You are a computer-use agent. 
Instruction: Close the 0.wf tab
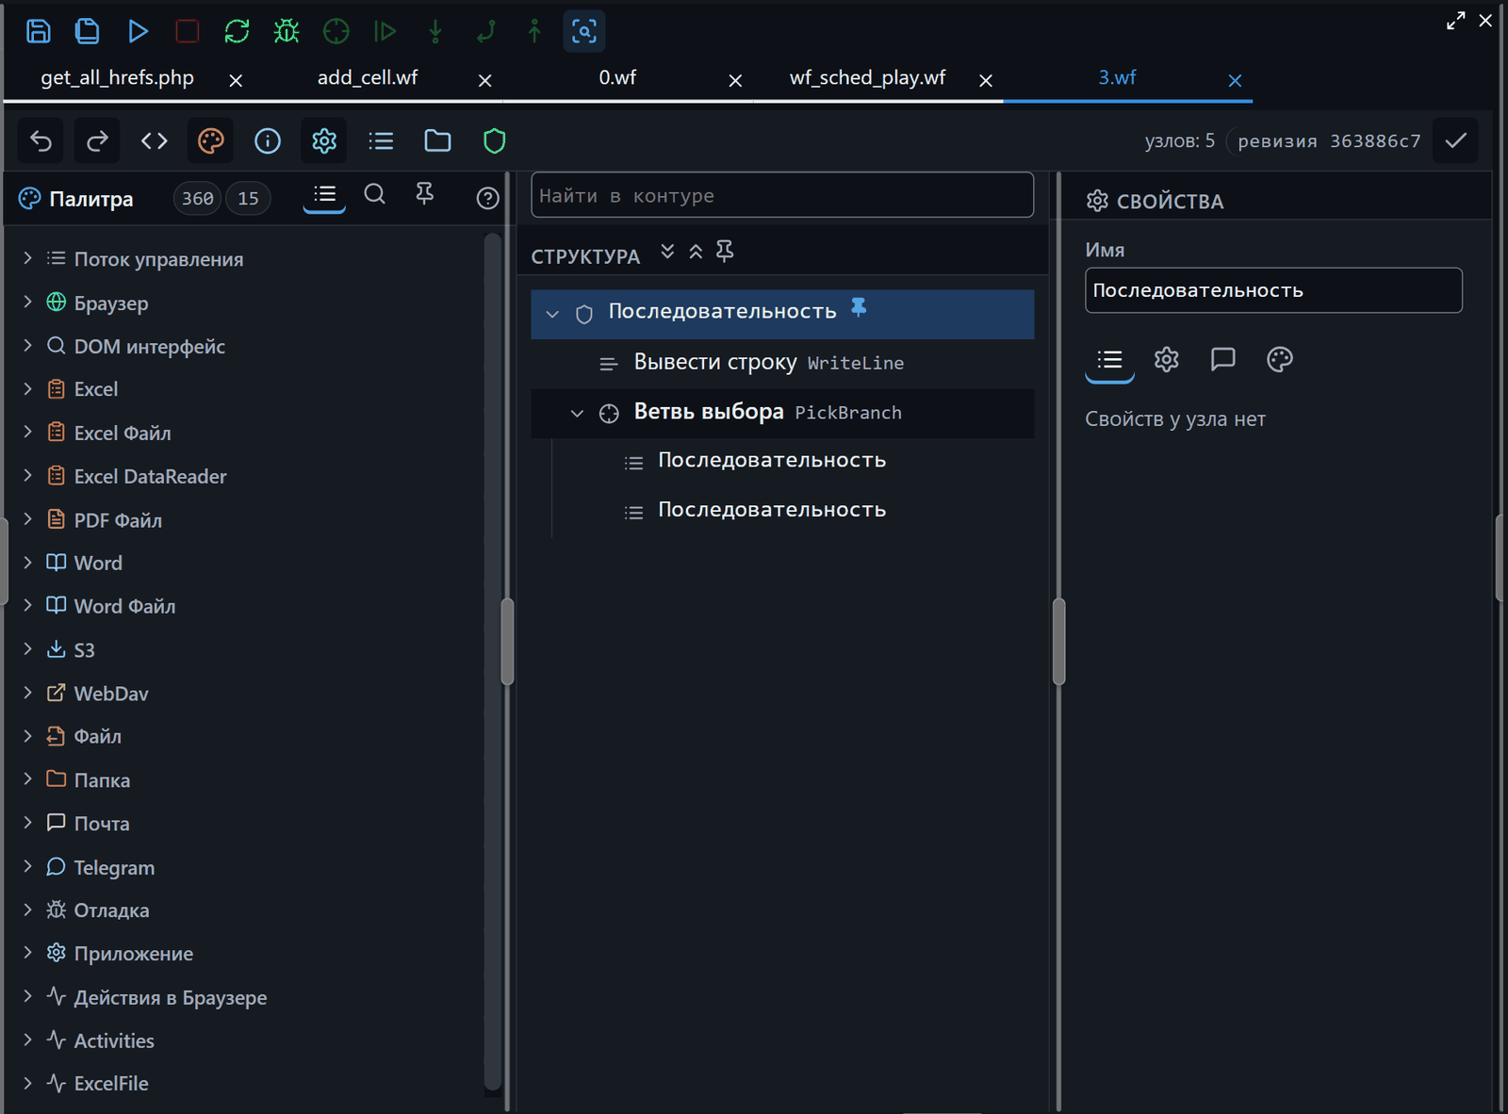pyautogui.click(x=735, y=81)
